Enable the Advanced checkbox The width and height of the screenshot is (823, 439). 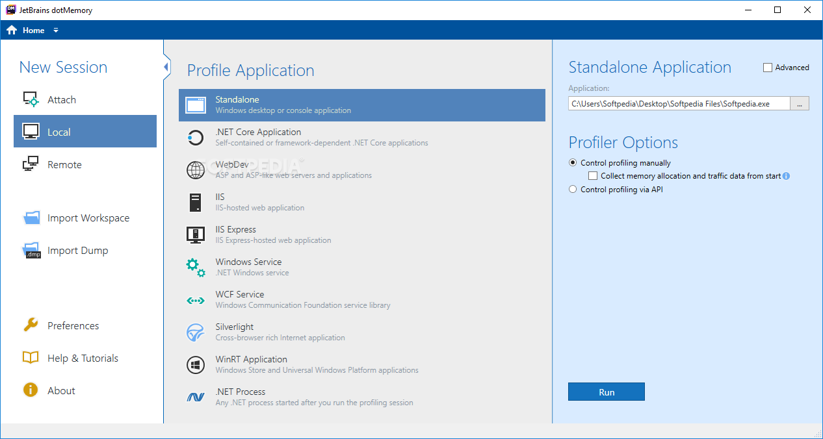point(768,68)
